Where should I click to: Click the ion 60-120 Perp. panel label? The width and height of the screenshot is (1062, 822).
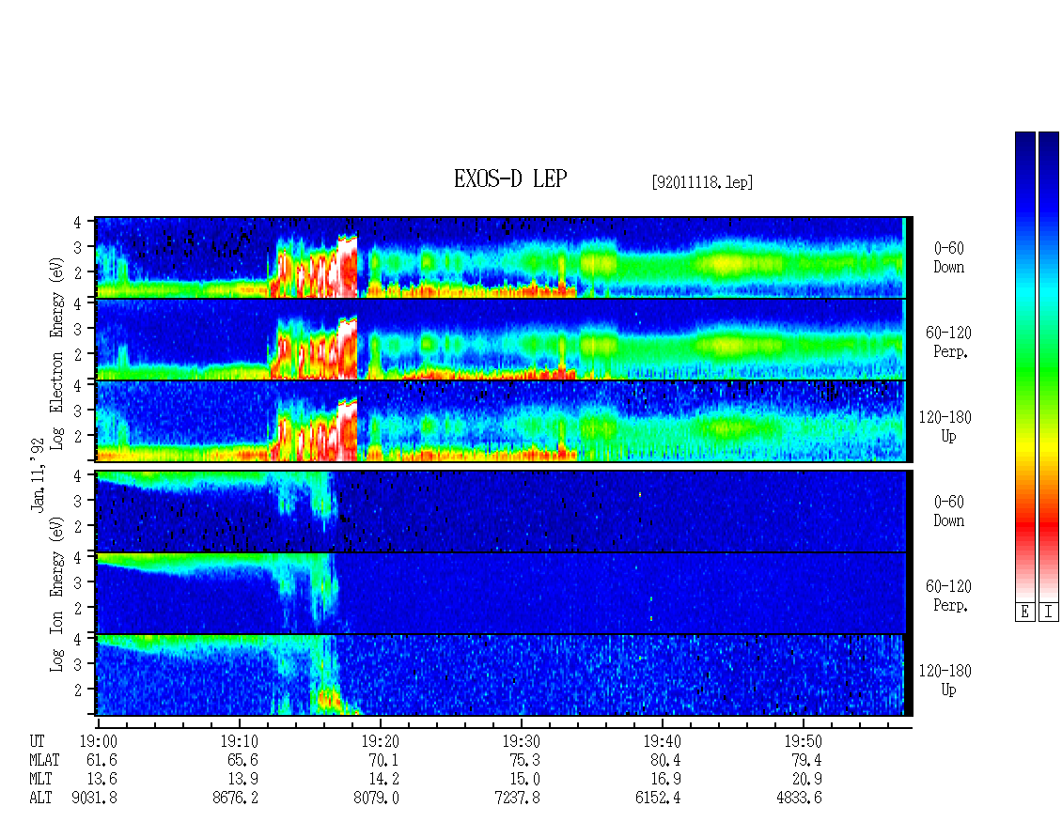point(948,596)
